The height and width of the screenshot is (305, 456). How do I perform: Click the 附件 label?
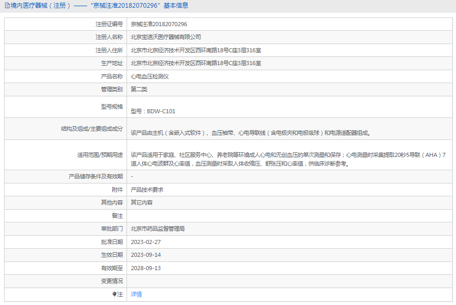pyautogui.click(x=117, y=190)
